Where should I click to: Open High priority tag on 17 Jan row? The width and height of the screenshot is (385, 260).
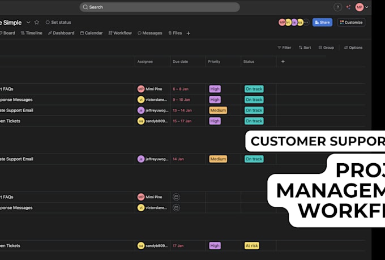point(215,245)
